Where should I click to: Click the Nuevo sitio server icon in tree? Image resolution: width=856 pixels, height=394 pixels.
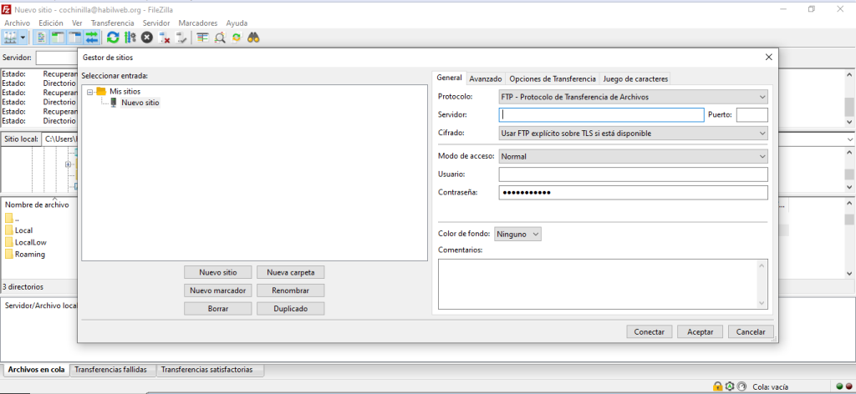114,102
